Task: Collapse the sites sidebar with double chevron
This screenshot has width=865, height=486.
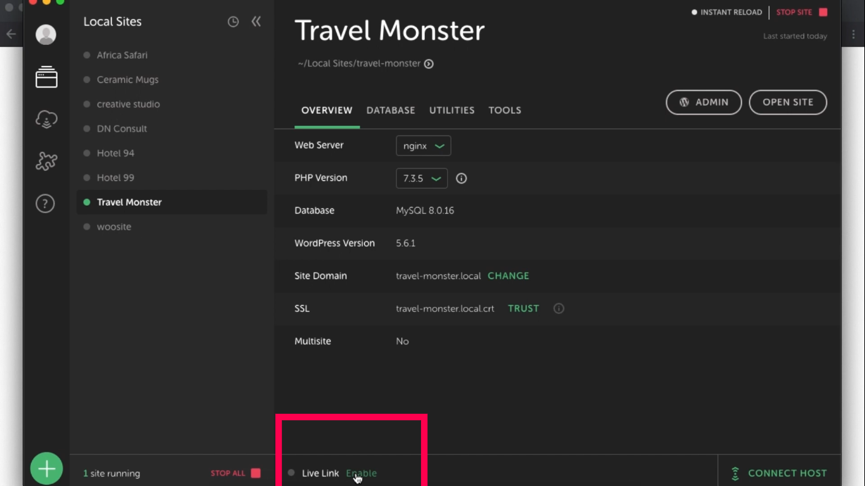Action: point(256,22)
